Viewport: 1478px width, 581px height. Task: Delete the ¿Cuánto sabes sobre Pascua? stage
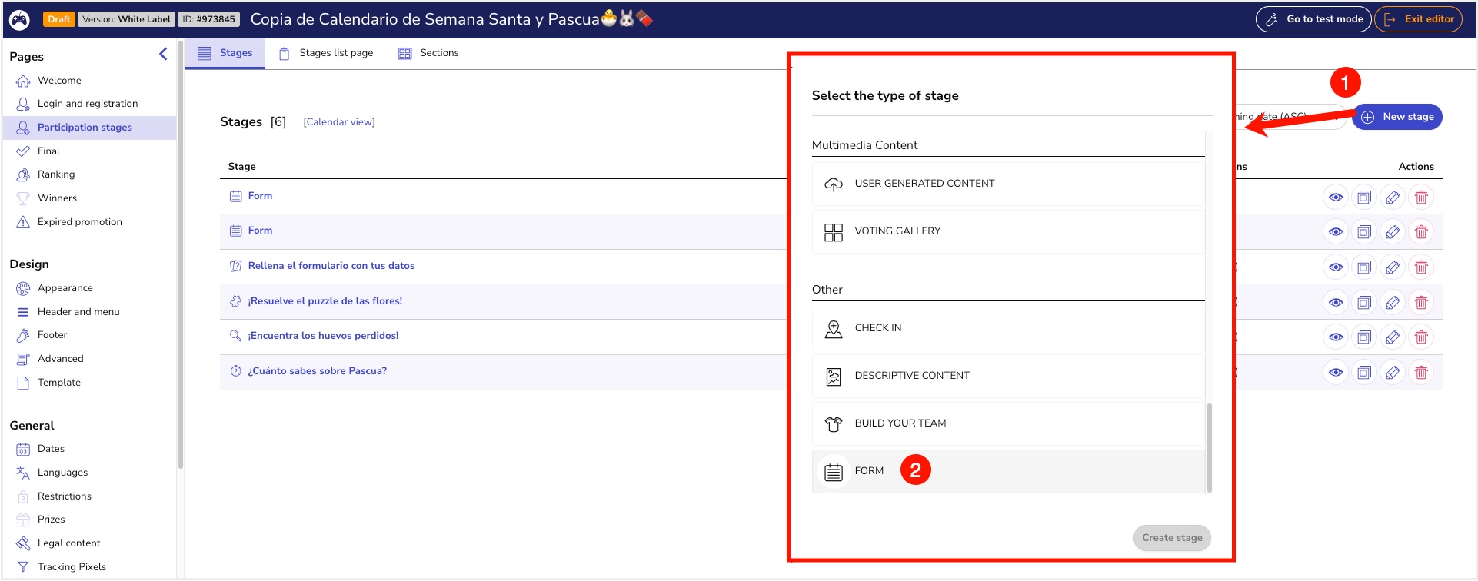[1421, 373]
